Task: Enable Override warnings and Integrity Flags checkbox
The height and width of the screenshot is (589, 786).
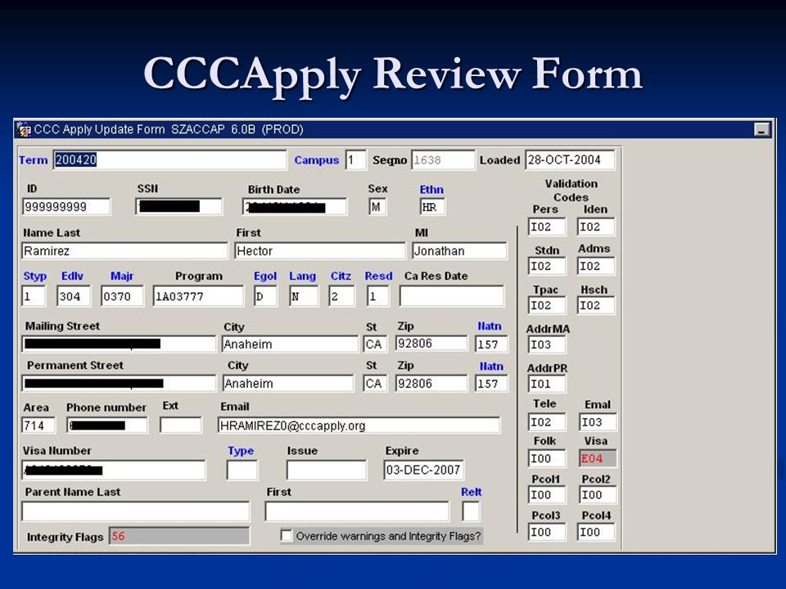Action: [x=287, y=536]
